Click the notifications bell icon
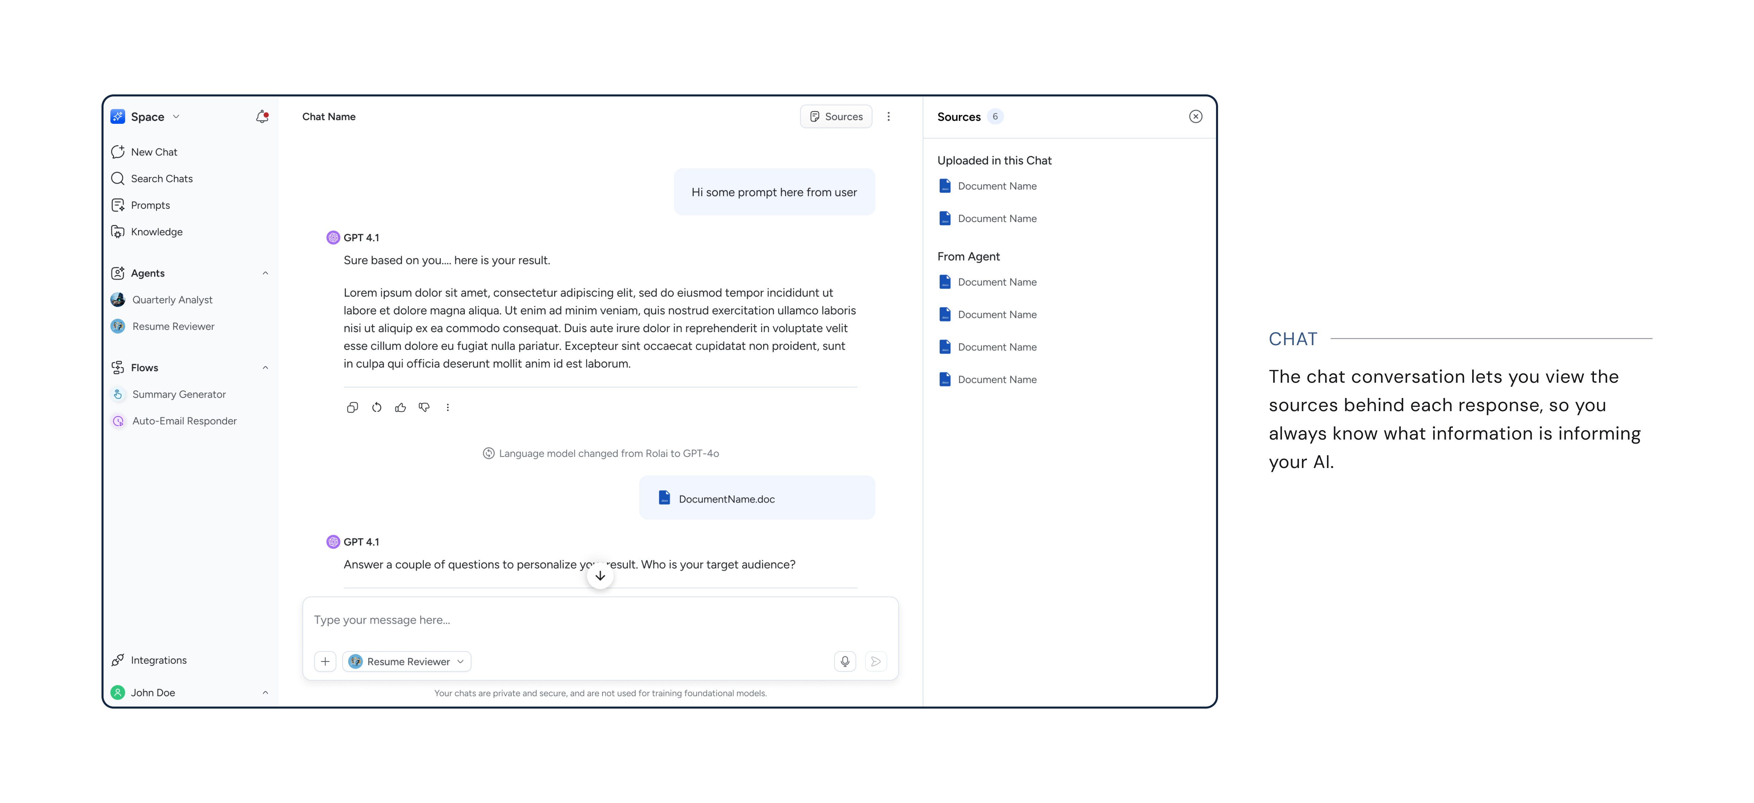 [262, 116]
